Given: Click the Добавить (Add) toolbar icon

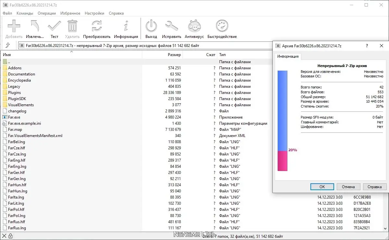Looking at the screenshot, I should 14,26.
